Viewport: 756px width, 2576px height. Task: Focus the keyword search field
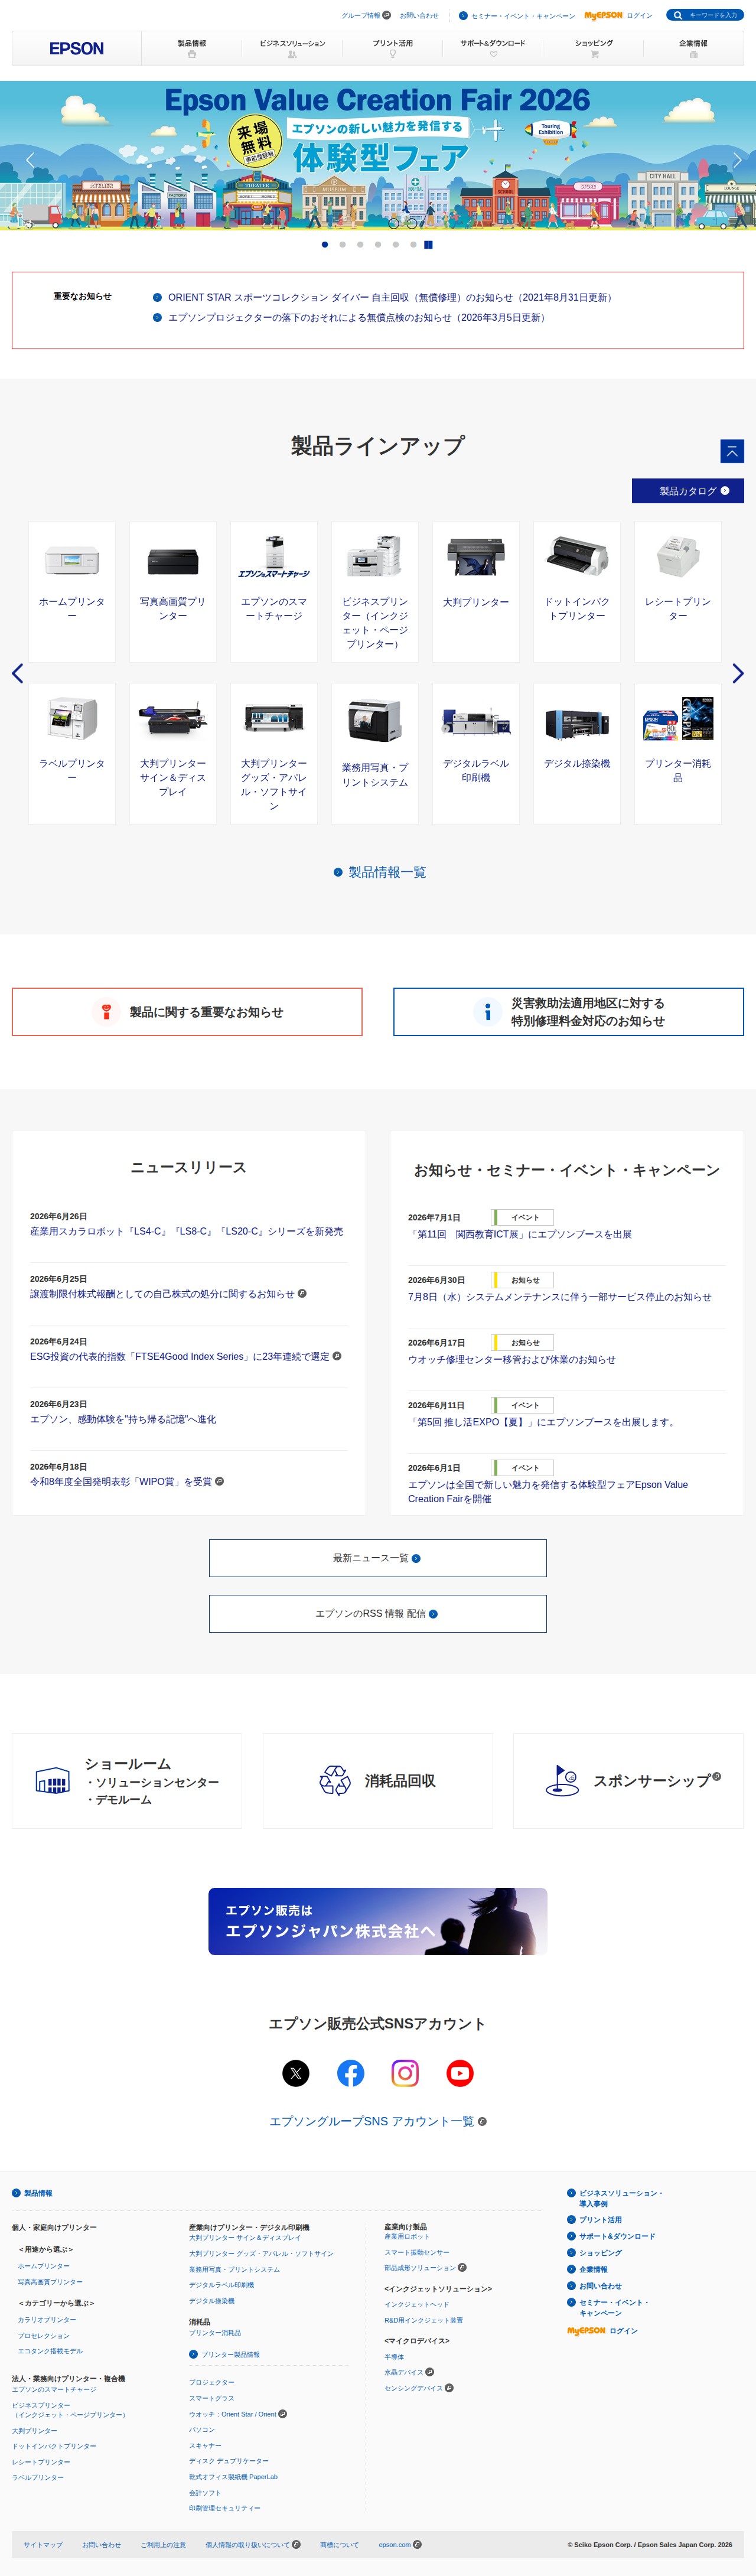(x=705, y=15)
